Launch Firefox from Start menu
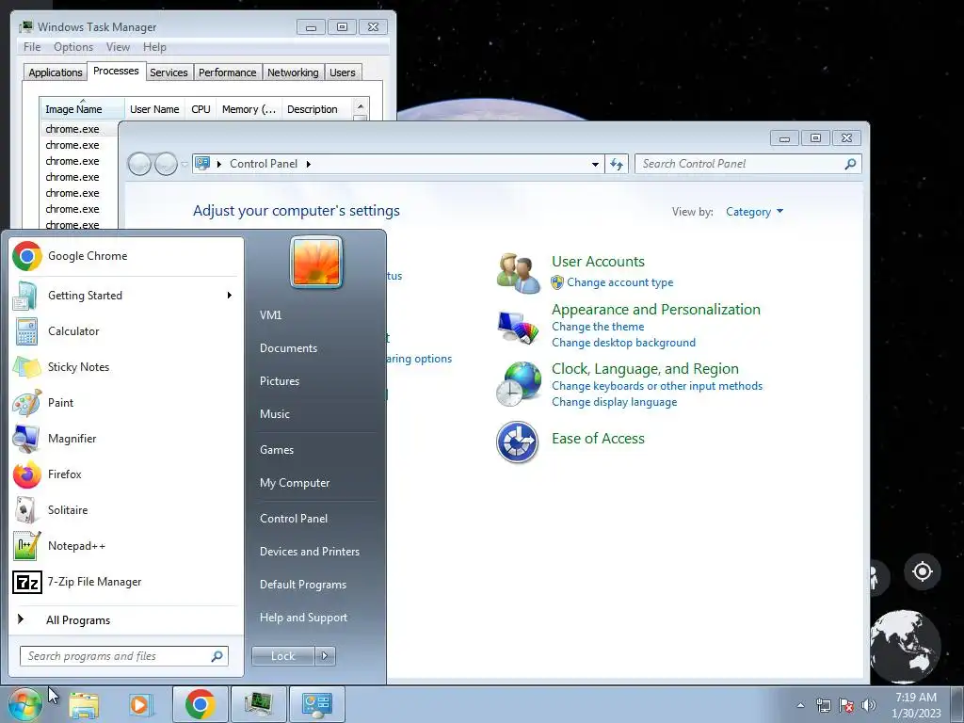 [126, 474]
